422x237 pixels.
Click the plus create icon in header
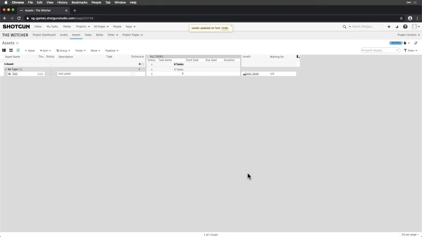pyautogui.click(x=389, y=27)
